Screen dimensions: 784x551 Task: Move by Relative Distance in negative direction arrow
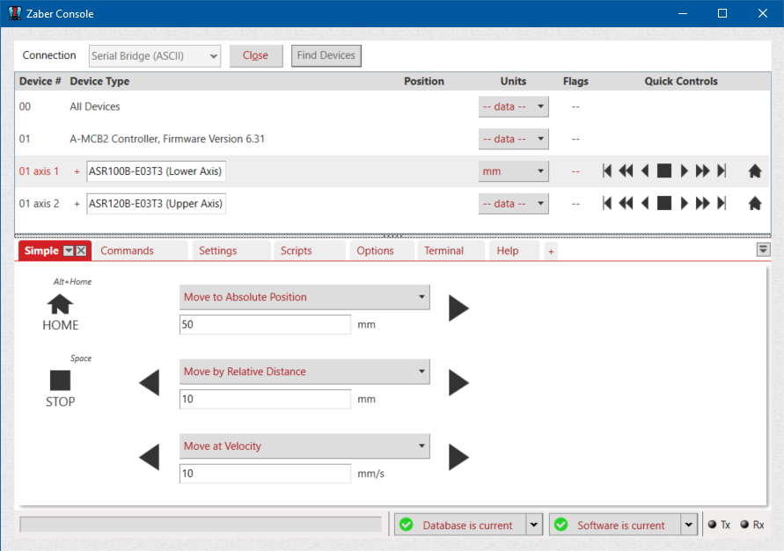pyautogui.click(x=150, y=382)
